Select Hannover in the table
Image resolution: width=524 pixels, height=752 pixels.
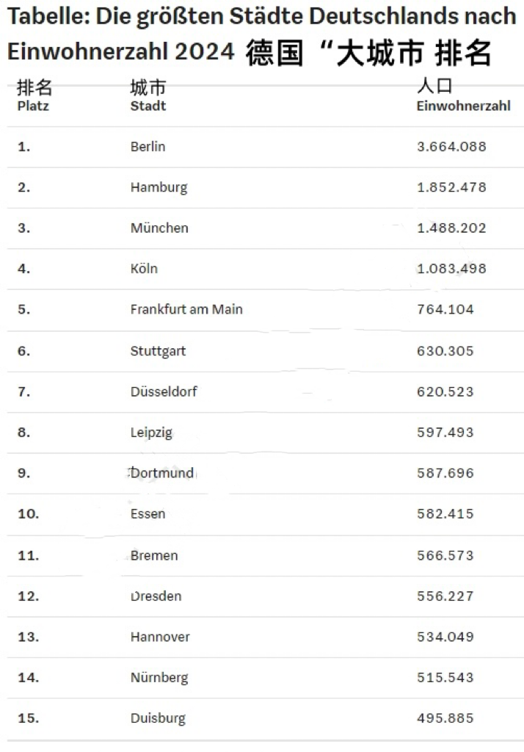point(160,637)
